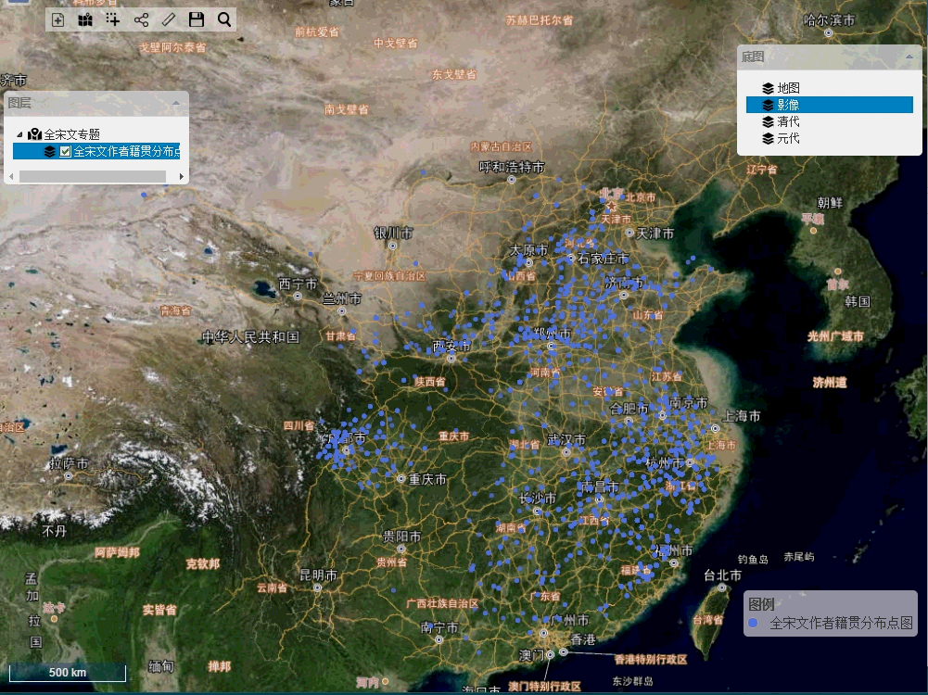The height and width of the screenshot is (695, 928).
Task: Collapse the 图层 panel with its arrow
Action: click(176, 103)
